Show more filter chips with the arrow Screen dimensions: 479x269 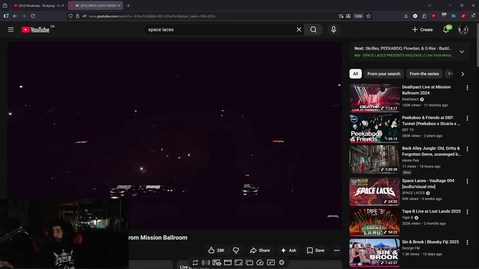click(463, 74)
